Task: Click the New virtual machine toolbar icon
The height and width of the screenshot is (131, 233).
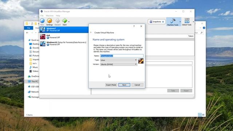Action: click(x=42, y=22)
